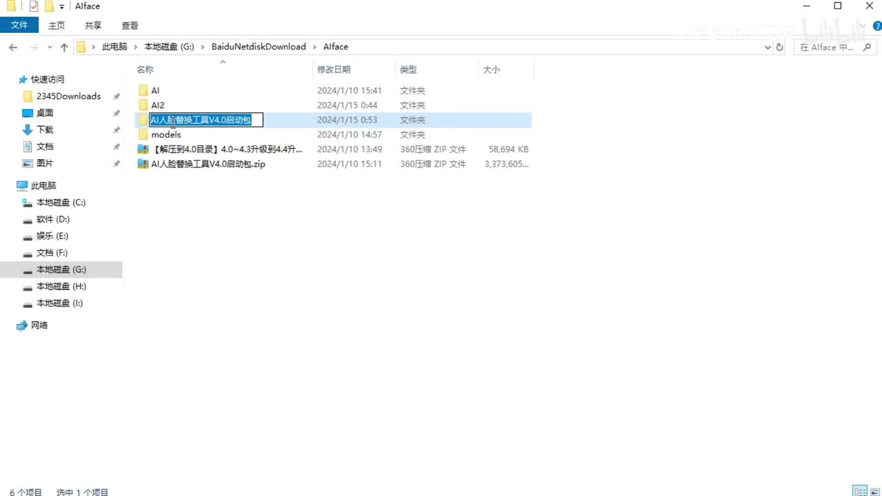This screenshot has height=496, width=882.
Task: Open the AI人脸替换工具V4.0启动包.zip archive
Action: pyautogui.click(x=207, y=164)
